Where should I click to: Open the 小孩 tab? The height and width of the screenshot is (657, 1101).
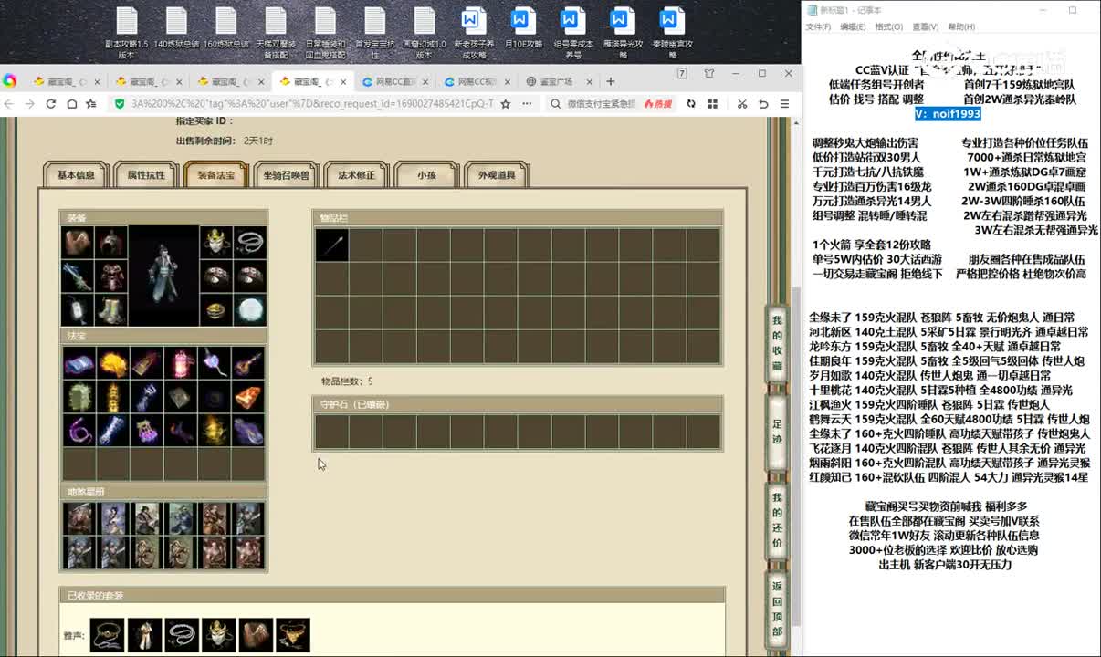pyautogui.click(x=426, y=175)
